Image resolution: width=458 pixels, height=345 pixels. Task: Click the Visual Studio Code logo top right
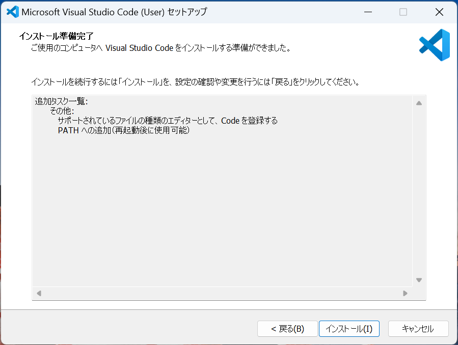tap(434, 46)
